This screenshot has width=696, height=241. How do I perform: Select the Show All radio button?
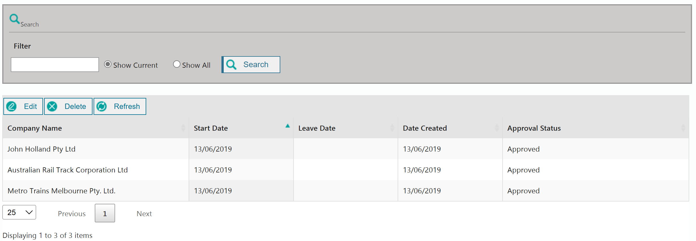(176, 64)
